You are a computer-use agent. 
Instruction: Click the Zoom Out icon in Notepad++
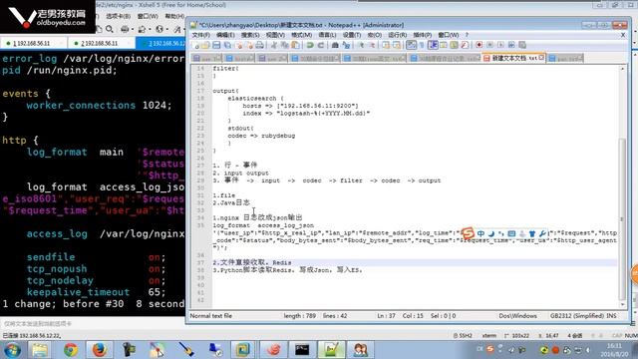pos(372,45)
